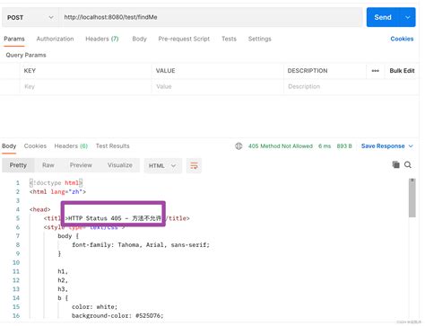Open the three-dots column options icon
This screenshot has width=425, height=326.
pos(375,71)
